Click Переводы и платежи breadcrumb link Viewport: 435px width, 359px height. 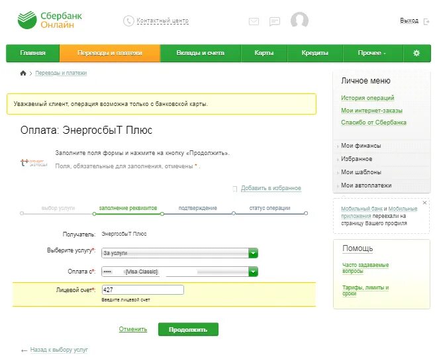coord(61,73)
